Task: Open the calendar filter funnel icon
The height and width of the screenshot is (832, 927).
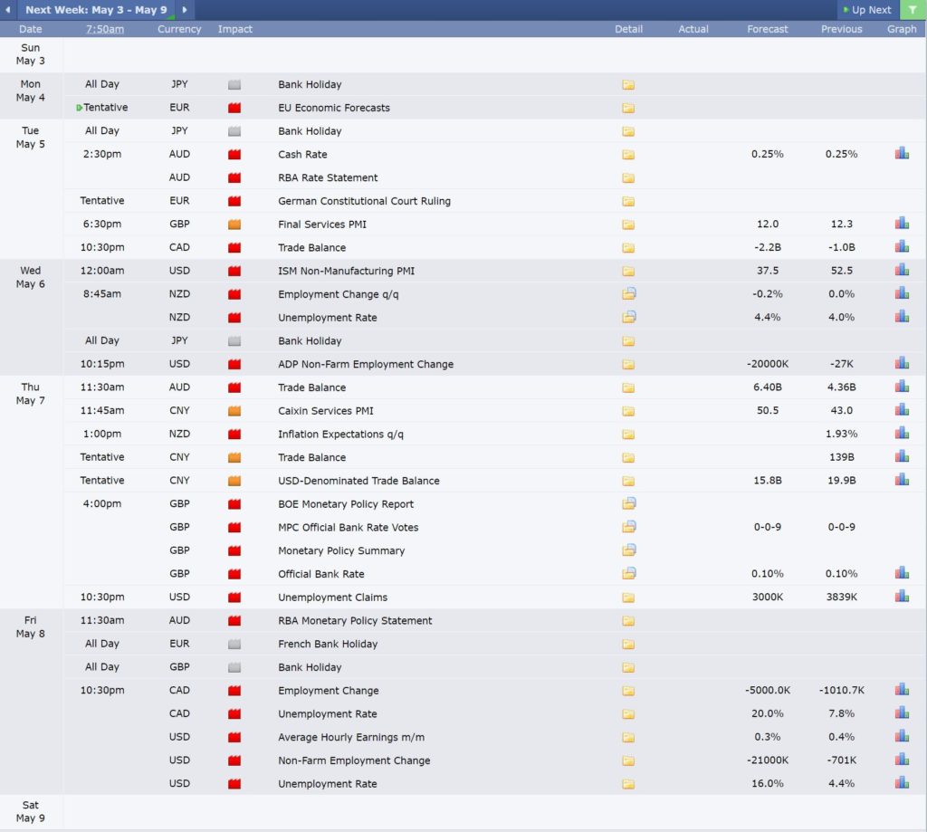Action: tap(913, 10)
